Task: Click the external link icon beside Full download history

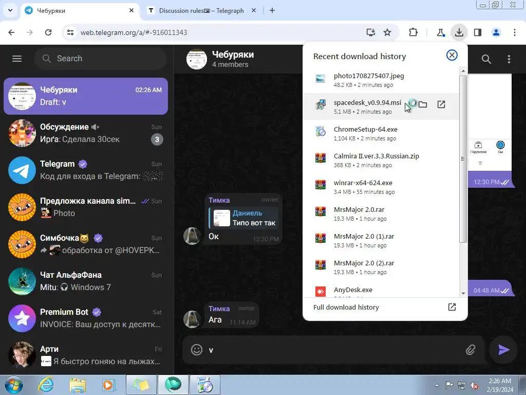Action: click(x=452, y=307)
